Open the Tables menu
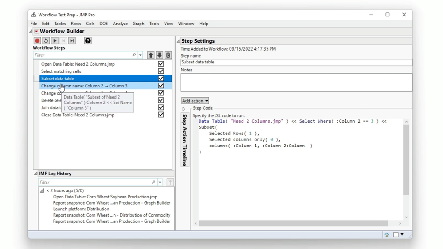This screenshot has width=443, height=249. pyautogui.click(x=60, y=24)
